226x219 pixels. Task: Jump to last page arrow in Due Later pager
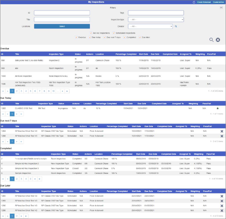tap(26, 216)
